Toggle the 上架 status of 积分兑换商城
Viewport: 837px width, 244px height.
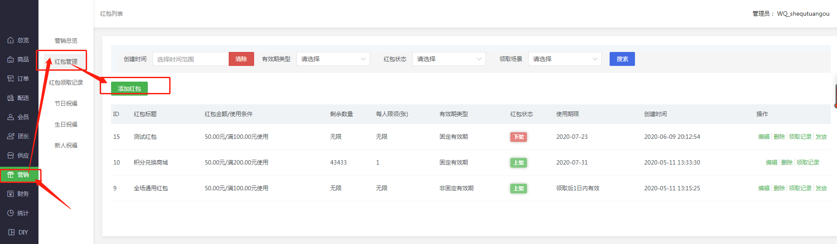[x=519, y=163]
